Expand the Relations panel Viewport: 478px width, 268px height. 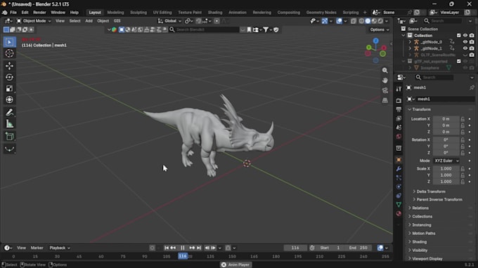point(420,208)
